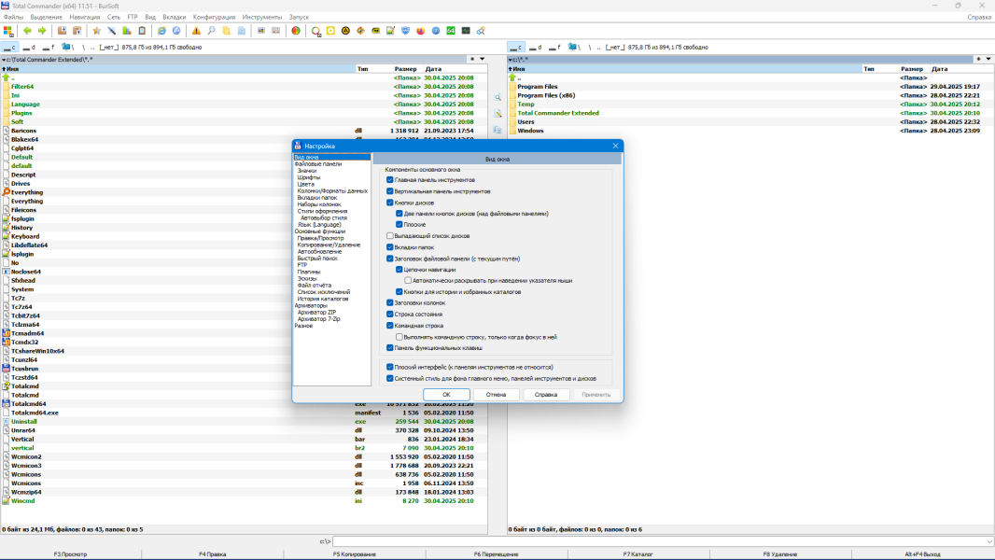Image resolution: width=995 pixels, height=560 pixels.
Task: Select 'Цвета' in settings tree
Action: [306, 184]
